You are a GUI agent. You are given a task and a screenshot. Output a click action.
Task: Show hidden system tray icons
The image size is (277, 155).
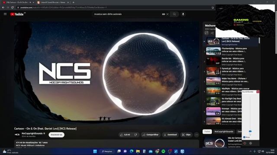click(x=250, y=151)
